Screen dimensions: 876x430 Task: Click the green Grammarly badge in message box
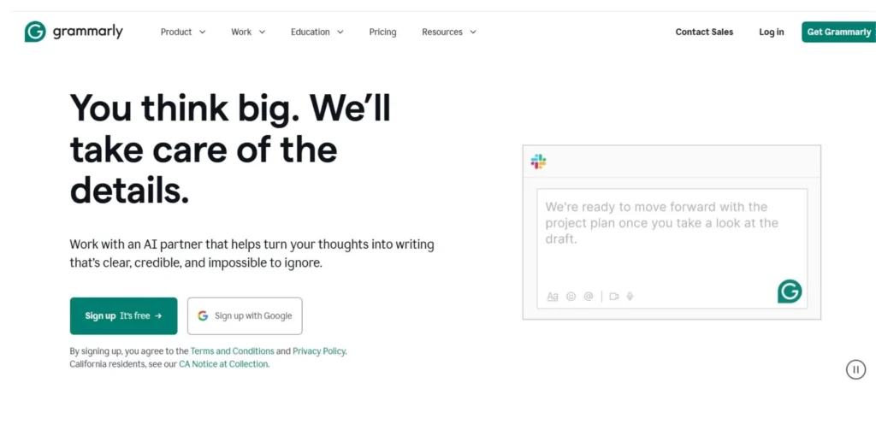[789, 291]
